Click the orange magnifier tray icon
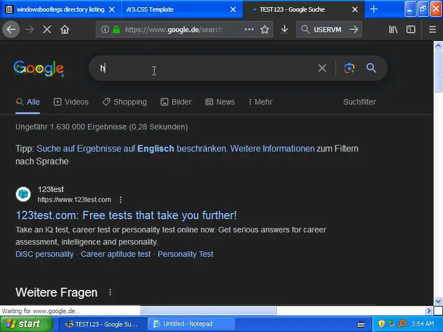Screen dimensions: 443x332 (402, 324)
